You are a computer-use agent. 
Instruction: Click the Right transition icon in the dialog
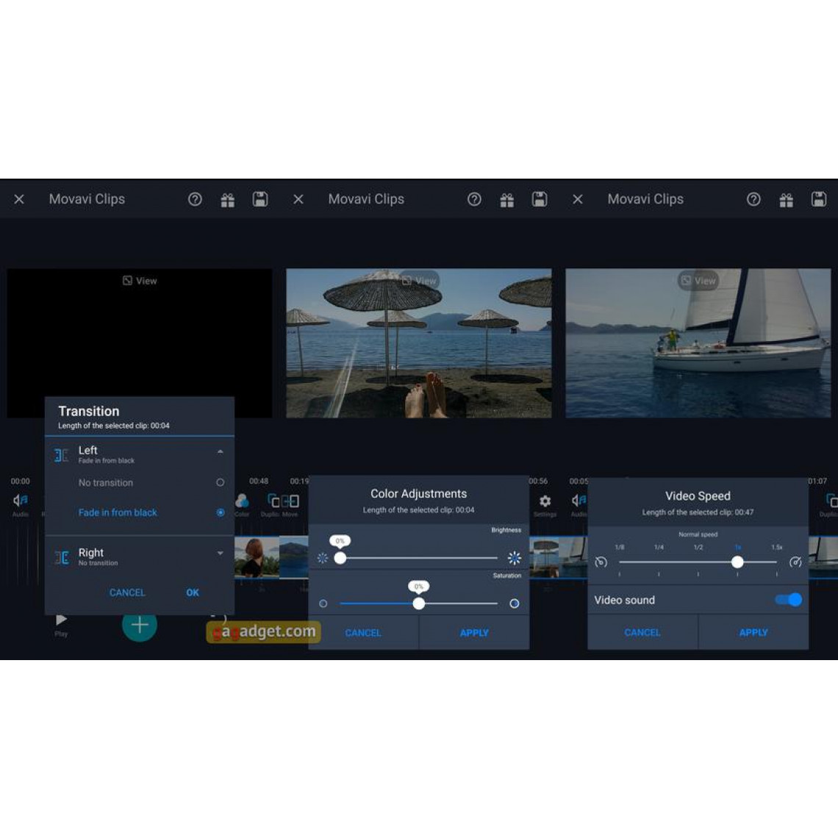click(x=62, y=557)
